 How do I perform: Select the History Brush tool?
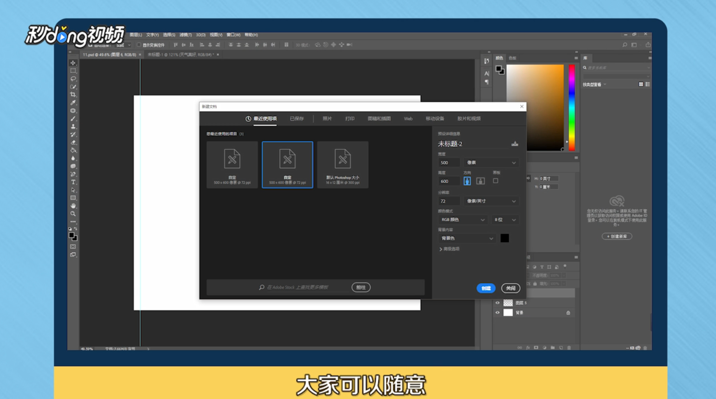[x=73, y=134]
